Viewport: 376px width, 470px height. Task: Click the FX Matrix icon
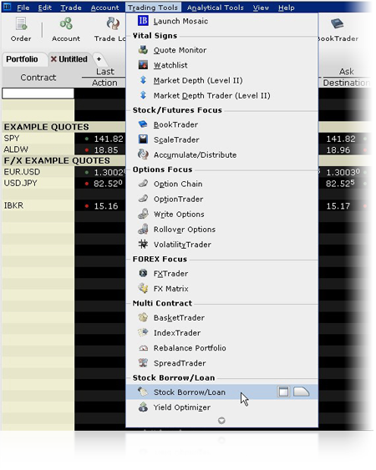143,288
